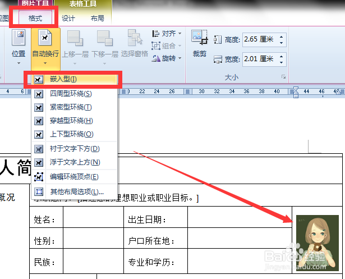The image size is (345, 279).
Task: Choose 浮于文字上方(N) in front of text
Action: (75, 162)
